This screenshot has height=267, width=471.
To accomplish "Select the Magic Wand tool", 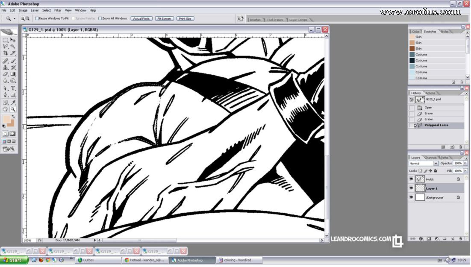I will (x=13, y=46).
